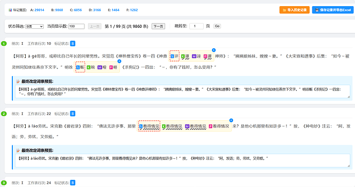Click the text 工作表行次: 24
355x187 pixels.
click(x=39, y=182)
